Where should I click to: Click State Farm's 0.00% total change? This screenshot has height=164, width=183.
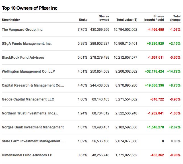click(x=176, y=141)
